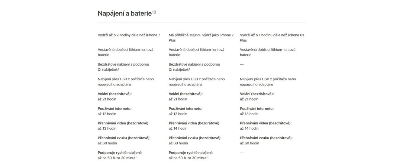
Task: Click the dash in the wireless charging row
Action: [242, 64]
